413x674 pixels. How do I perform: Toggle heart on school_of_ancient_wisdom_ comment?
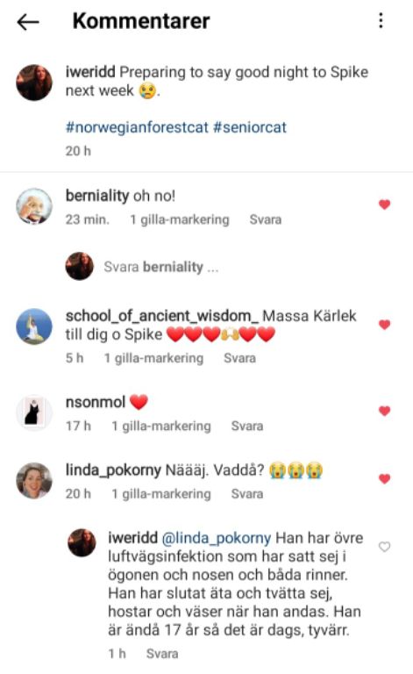[x=385, y=325]
